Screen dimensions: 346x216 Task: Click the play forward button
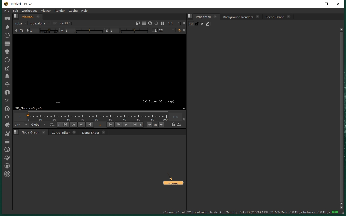tap(110, 125)
